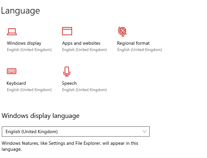Select the Regional format label
Screen dimensions: 207x158
click(x=133, y=43)
